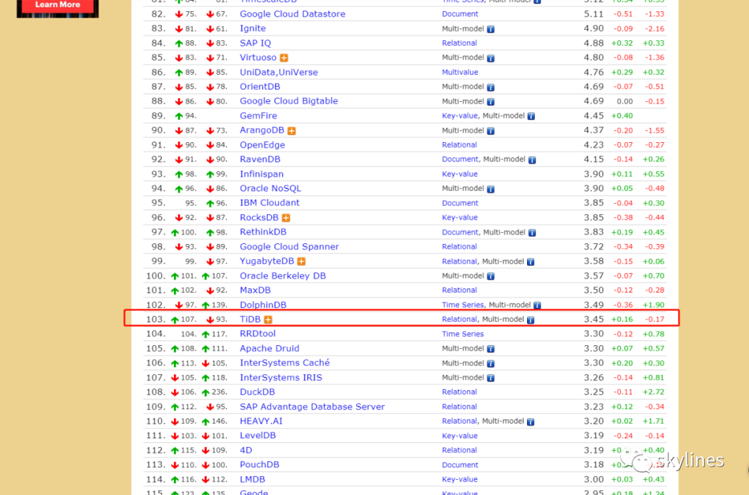Click the info icon in InterSystems Caché row
Screen dimensions: 749x495
coord(490,364)
